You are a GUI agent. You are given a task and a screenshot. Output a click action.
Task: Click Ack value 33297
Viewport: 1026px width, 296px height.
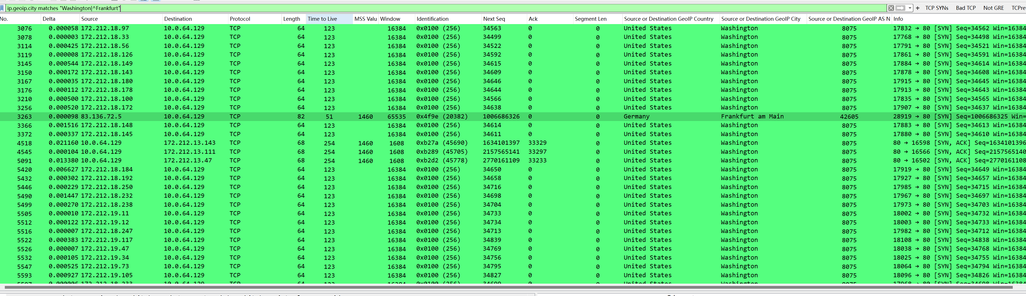[x=537, y=152]
